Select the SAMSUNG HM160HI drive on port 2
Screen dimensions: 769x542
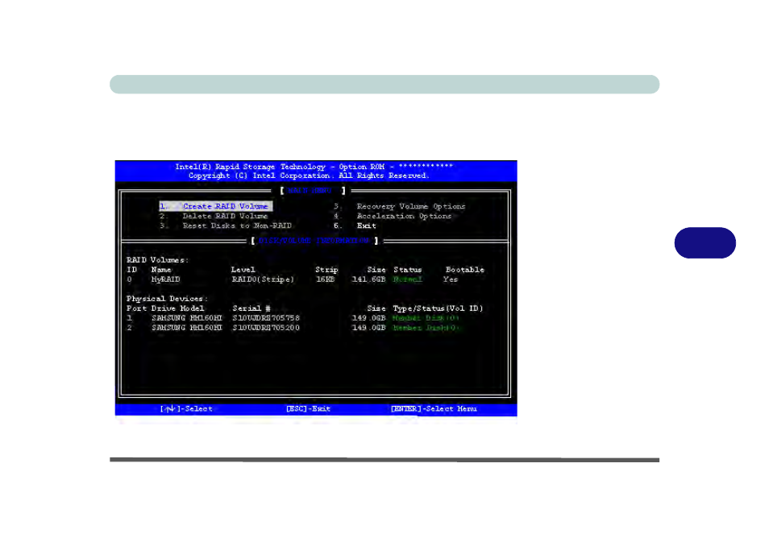coord(187,327)
